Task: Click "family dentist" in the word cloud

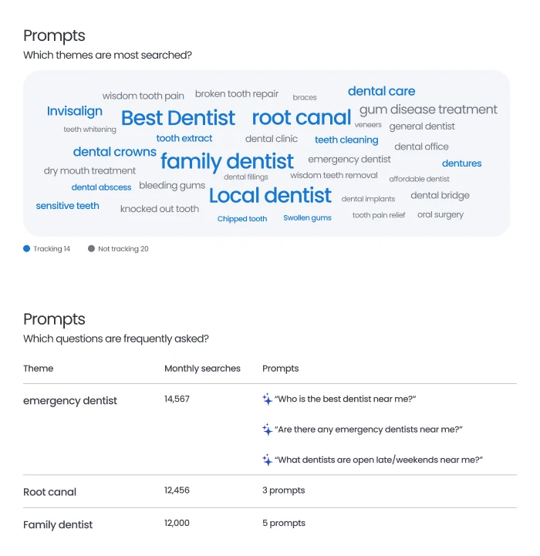Action: [227, 161]
